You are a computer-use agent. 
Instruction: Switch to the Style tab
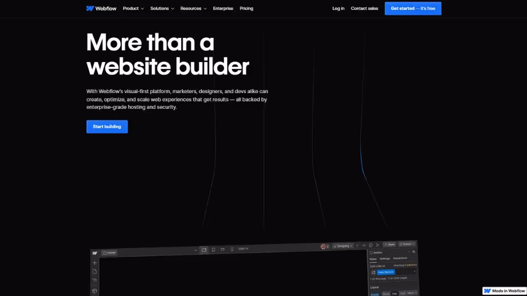click(373, 259)
